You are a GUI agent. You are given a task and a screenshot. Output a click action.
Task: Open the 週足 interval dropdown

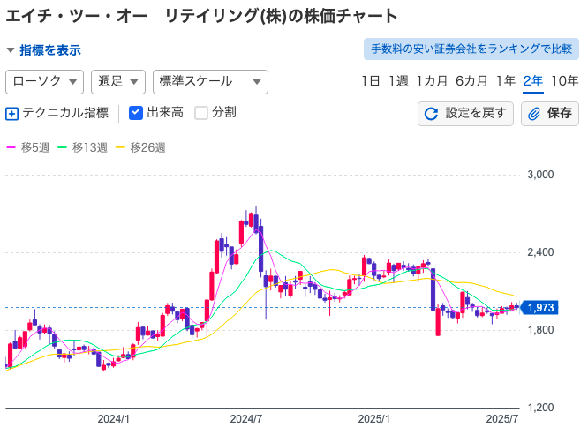118,82
